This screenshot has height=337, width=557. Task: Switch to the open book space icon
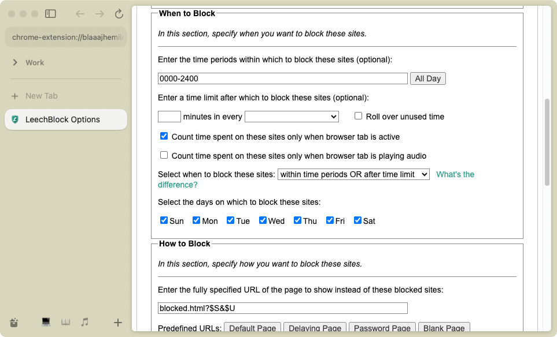pos(65,322)
